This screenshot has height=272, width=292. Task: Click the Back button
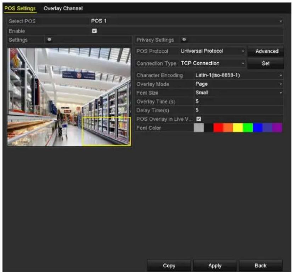(x=261, y=266)
